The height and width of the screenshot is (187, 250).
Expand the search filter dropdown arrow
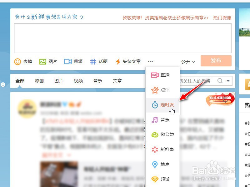tap(228, 81)
